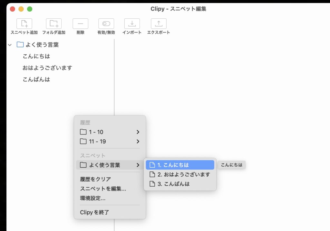
Task: Choose スニペットを編集... from the menu
Action: [103, 189]
